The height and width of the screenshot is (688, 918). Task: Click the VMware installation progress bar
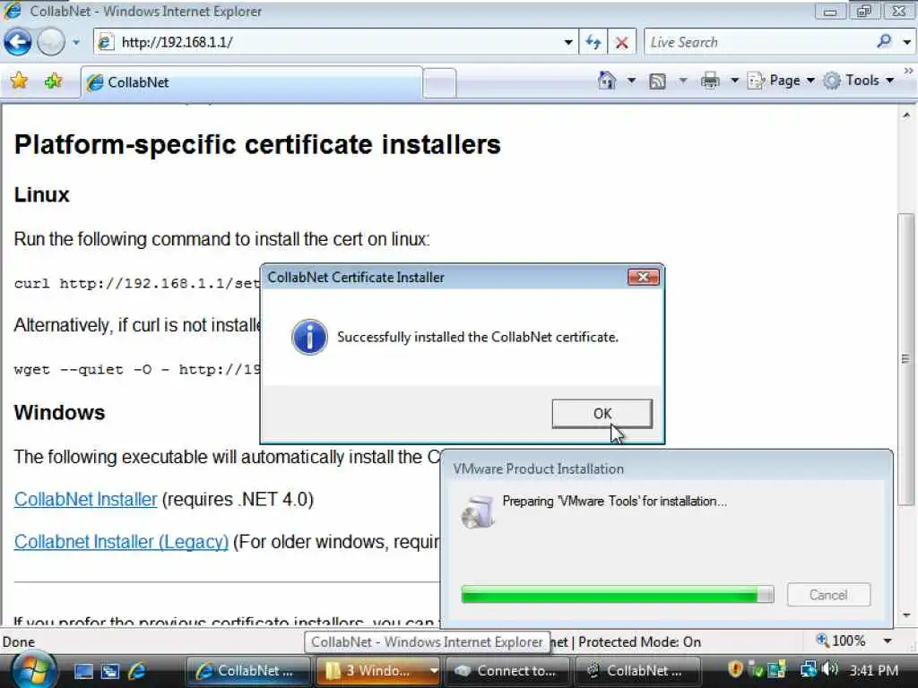(x=618, y=595)
